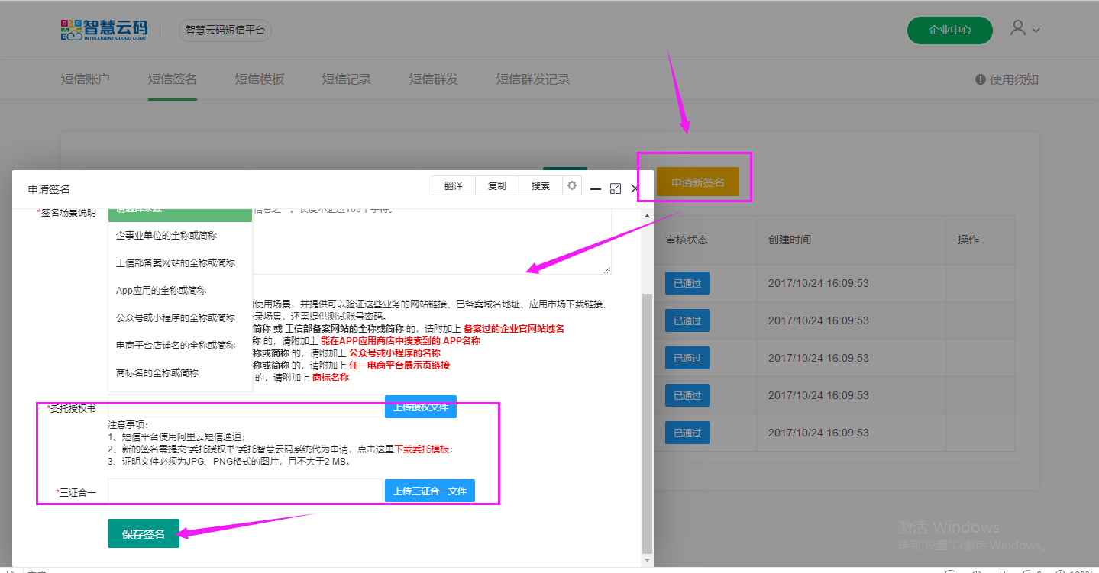This screenshot has height=573, width=1099.
Task: Pick 商标名的全称或简称 option
Action: point(157,373)
